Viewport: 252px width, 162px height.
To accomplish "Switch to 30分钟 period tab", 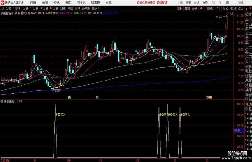I will (44, 8).
